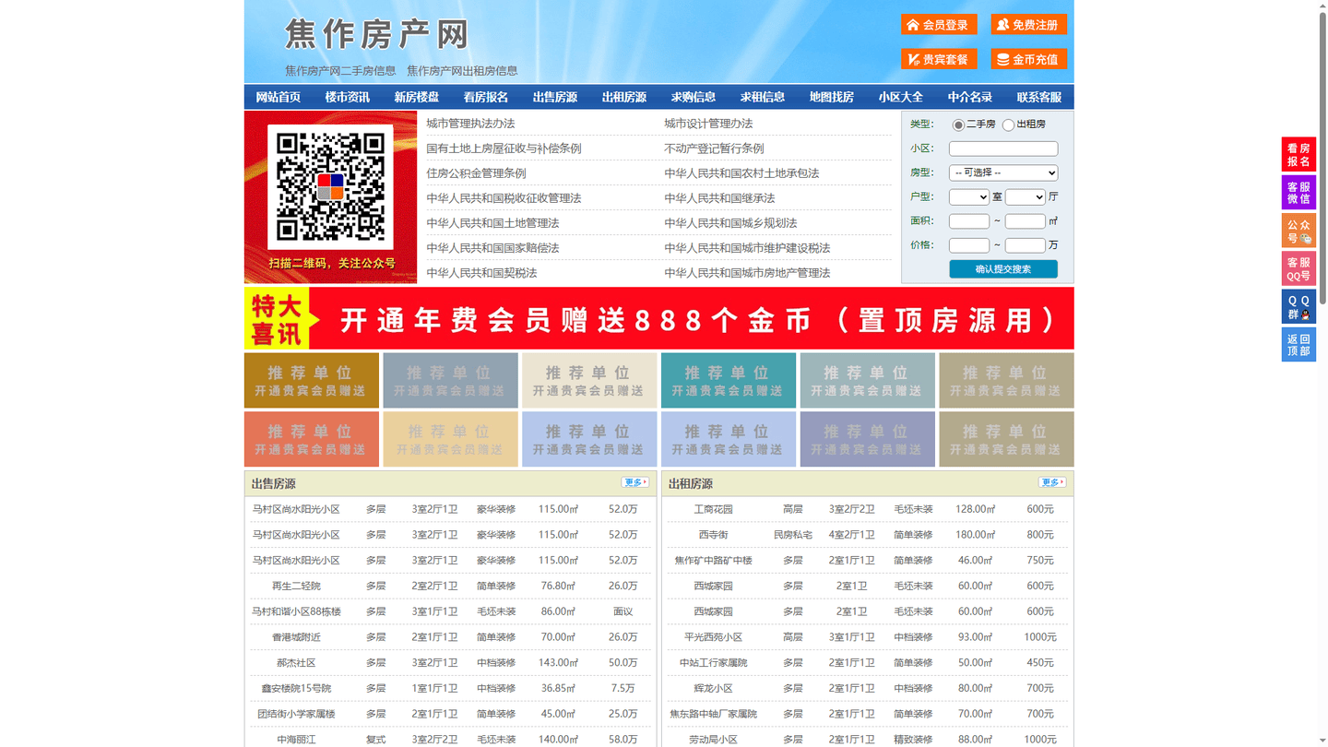Open 小区大全 navigation item

901,97
